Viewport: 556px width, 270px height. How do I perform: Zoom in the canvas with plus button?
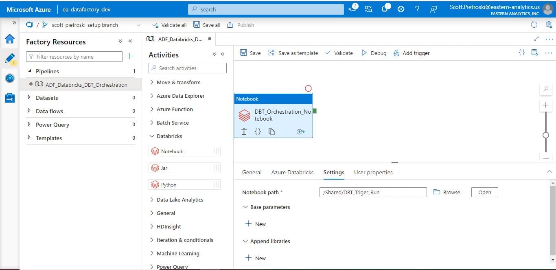point(546,105)
